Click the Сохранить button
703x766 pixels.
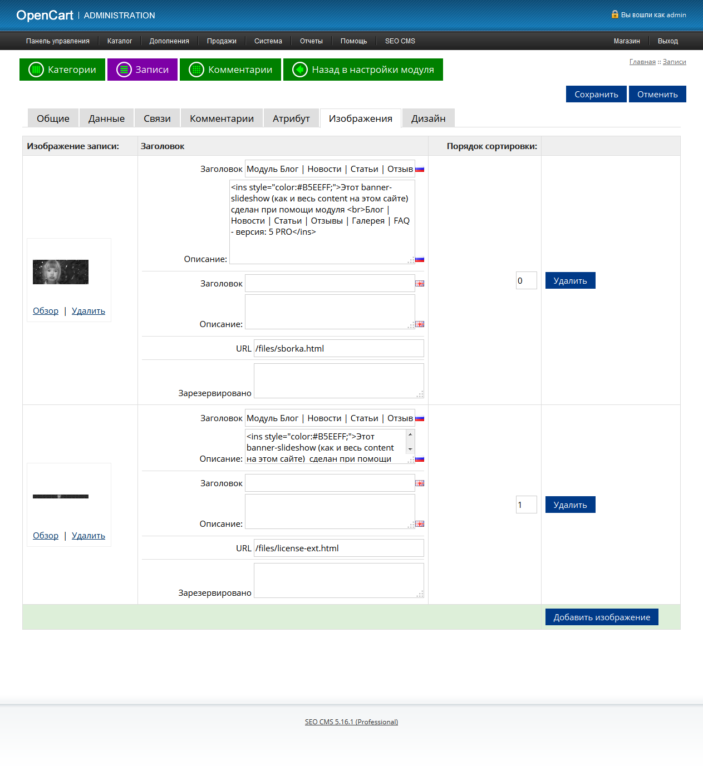click(596, 94)
